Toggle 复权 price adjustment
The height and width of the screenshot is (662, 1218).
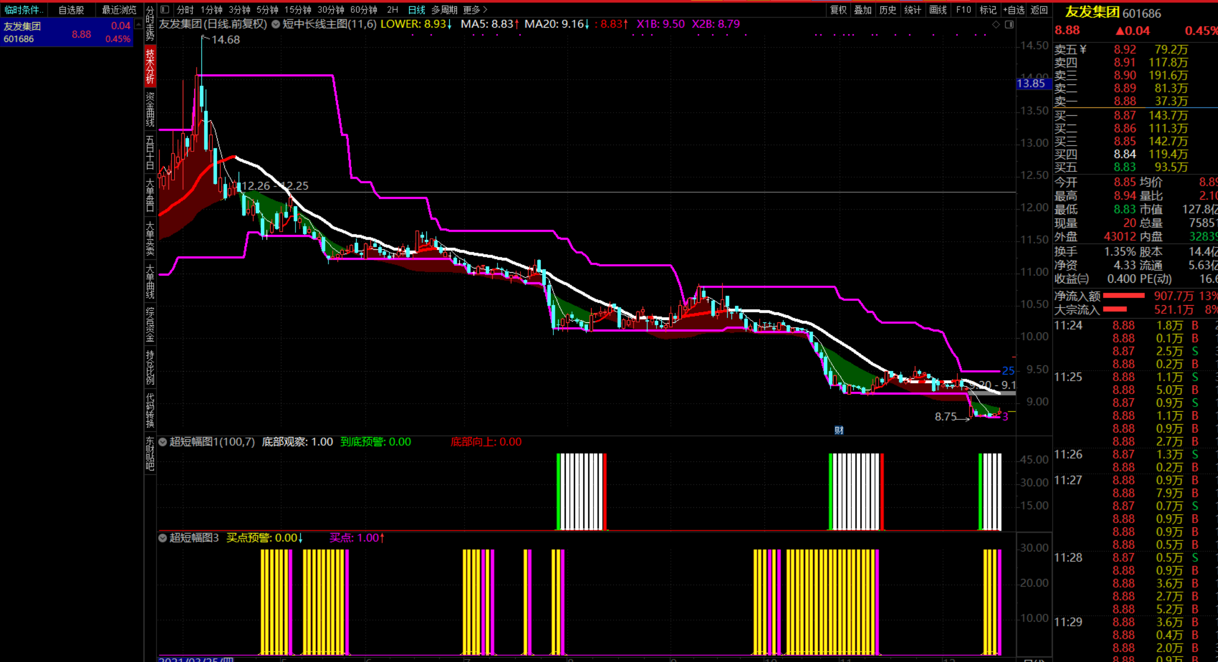(x=838, y=10)
